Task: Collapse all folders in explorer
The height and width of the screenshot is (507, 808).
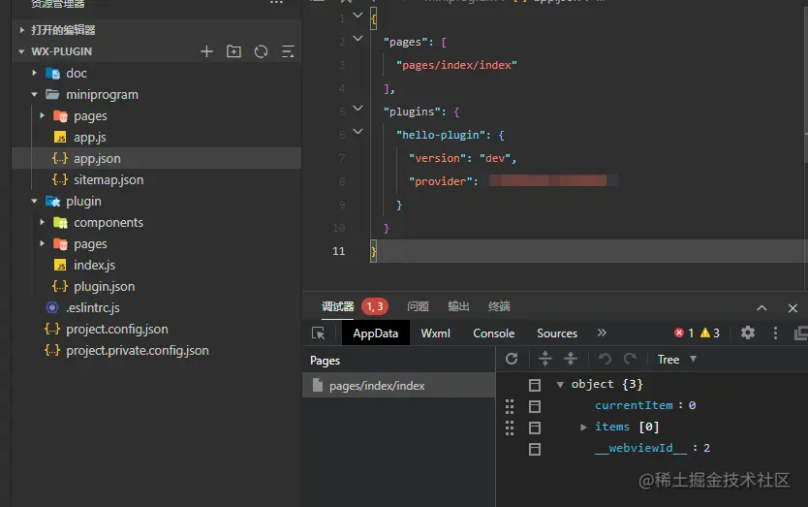Action: pos(288,51)
